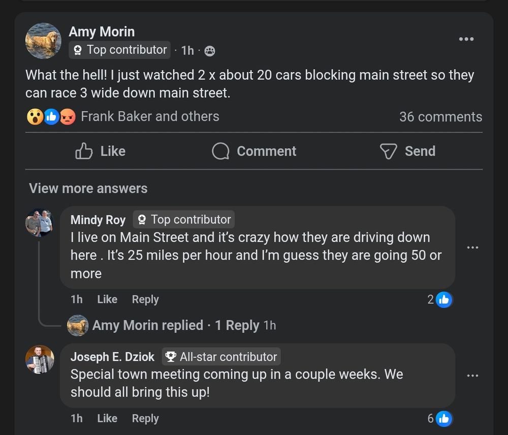The height and width of the screenshot is (435, 508).
Task: Expand View more answers
Action: click(x=87, y=189)
